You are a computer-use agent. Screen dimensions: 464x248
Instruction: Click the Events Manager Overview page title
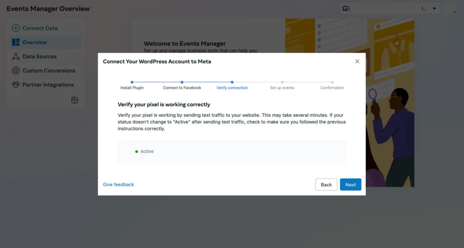pos(48,9)
